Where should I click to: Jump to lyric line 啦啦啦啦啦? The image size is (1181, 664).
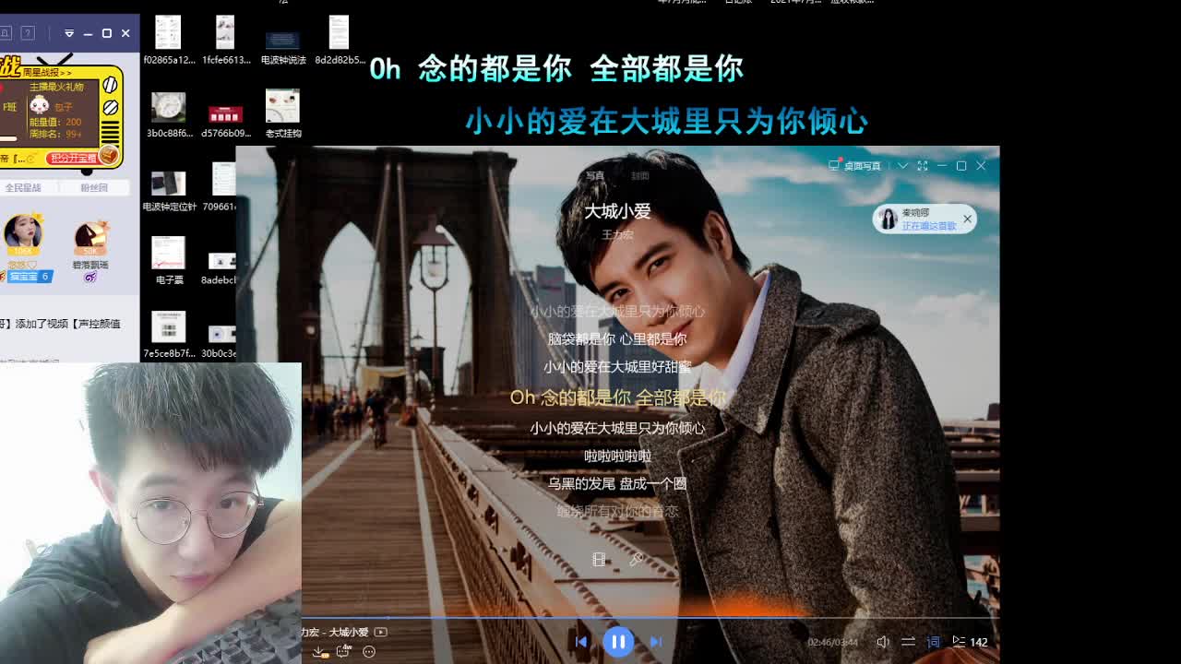tap(617, 456)
